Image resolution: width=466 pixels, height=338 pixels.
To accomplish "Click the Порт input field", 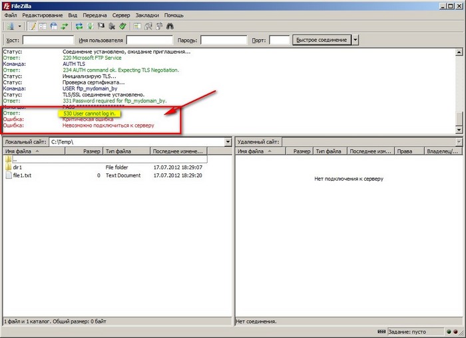I will [280, 40].
